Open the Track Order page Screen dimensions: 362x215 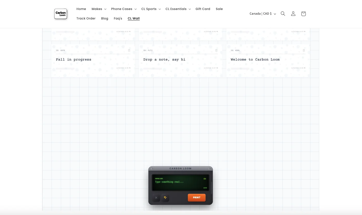[86, 18]
